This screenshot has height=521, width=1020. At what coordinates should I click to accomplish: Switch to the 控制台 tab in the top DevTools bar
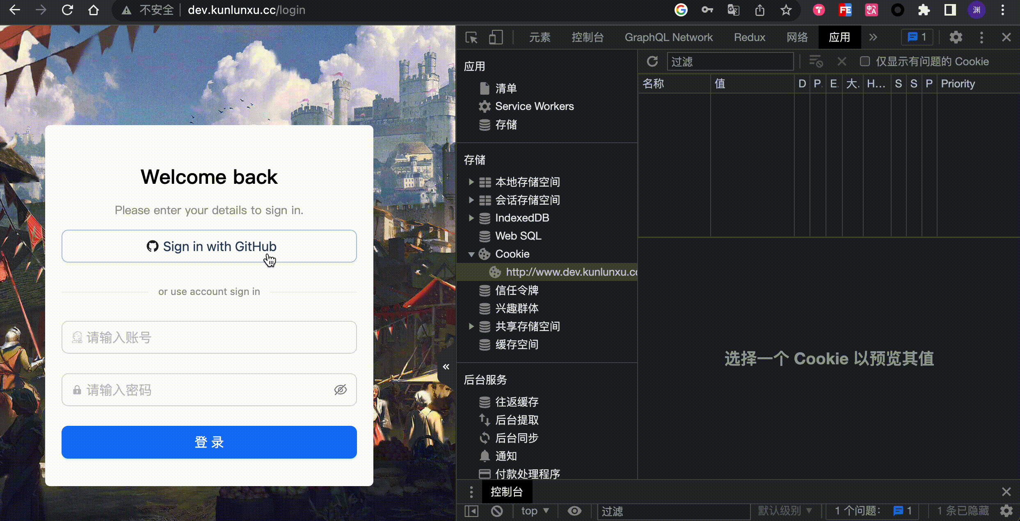coord(588,37)
